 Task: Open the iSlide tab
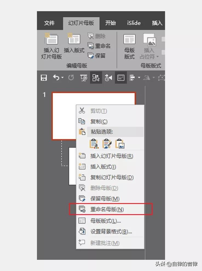tap(134, 23)
